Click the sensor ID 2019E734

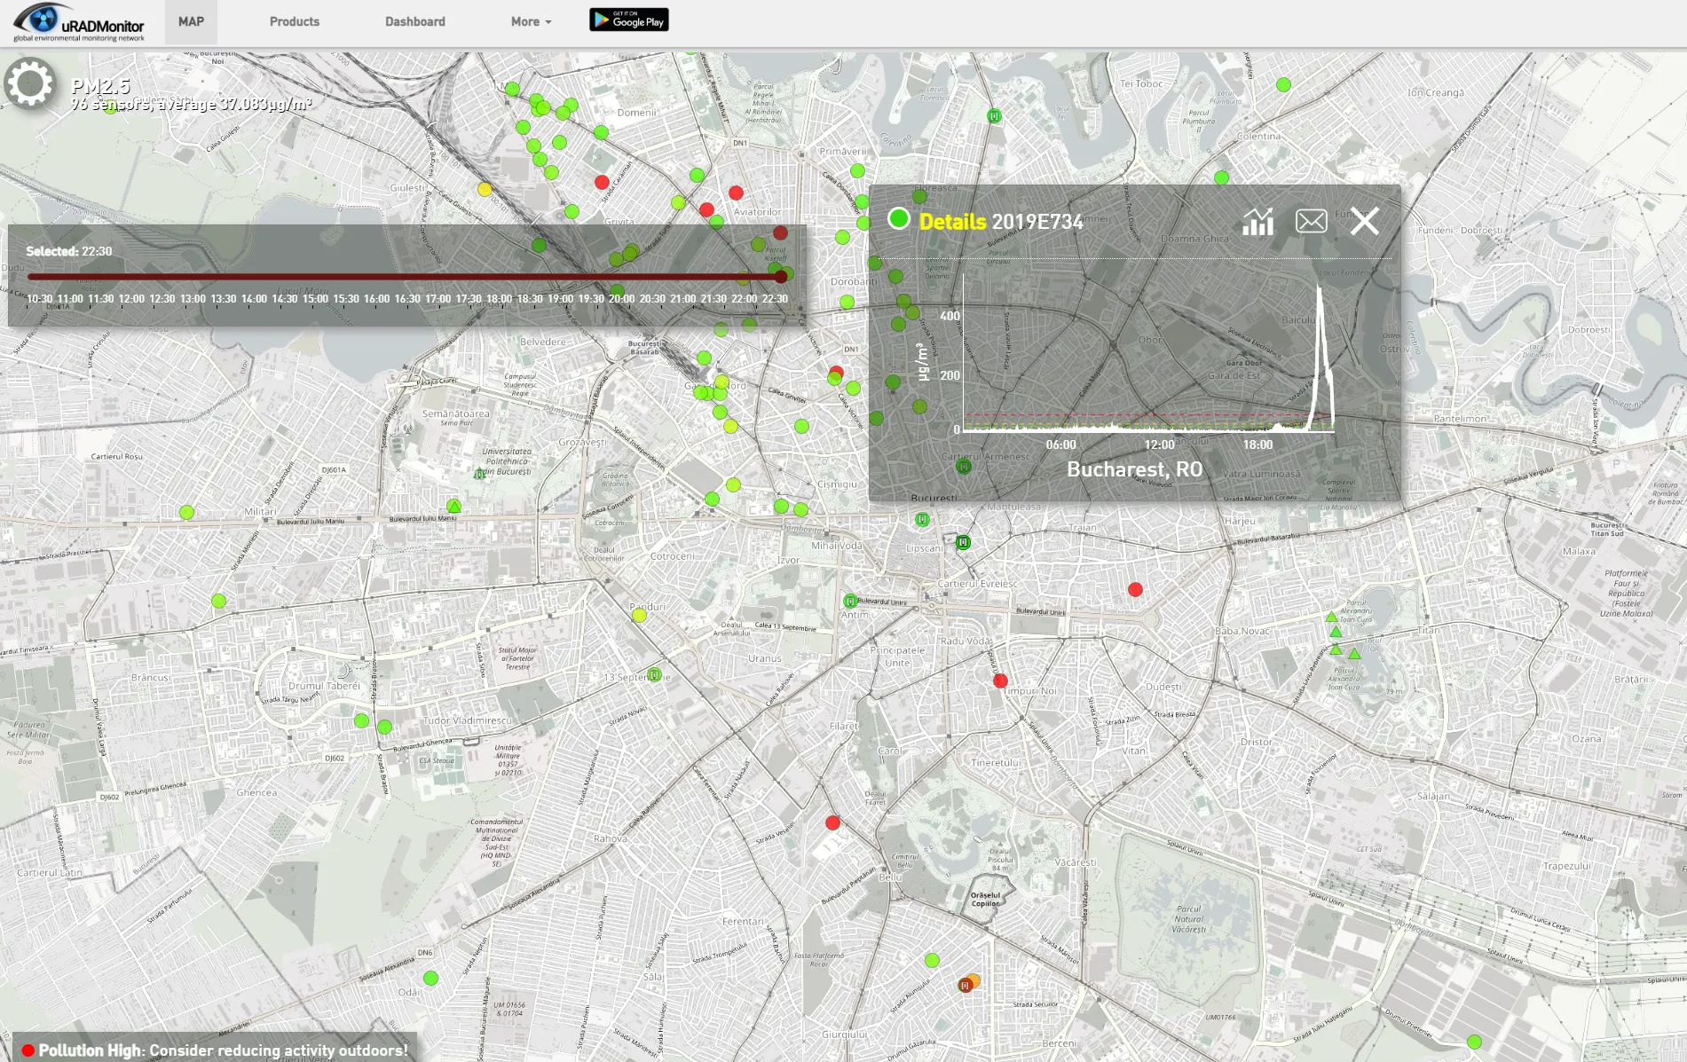pos(1037,222)
